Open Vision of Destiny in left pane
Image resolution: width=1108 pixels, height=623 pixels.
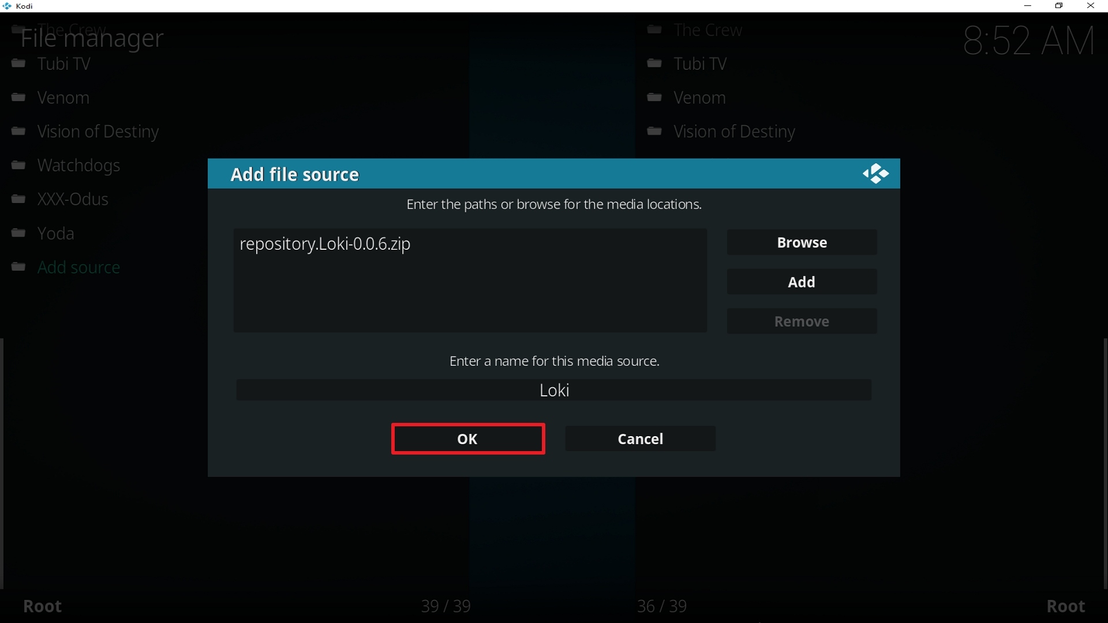pyautogui.click(x=98, y=132)
